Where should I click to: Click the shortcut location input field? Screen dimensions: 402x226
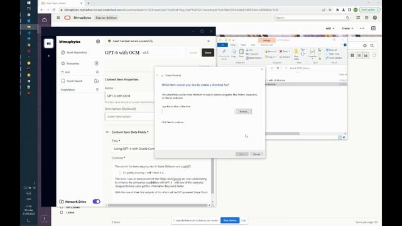pos(198,112)
